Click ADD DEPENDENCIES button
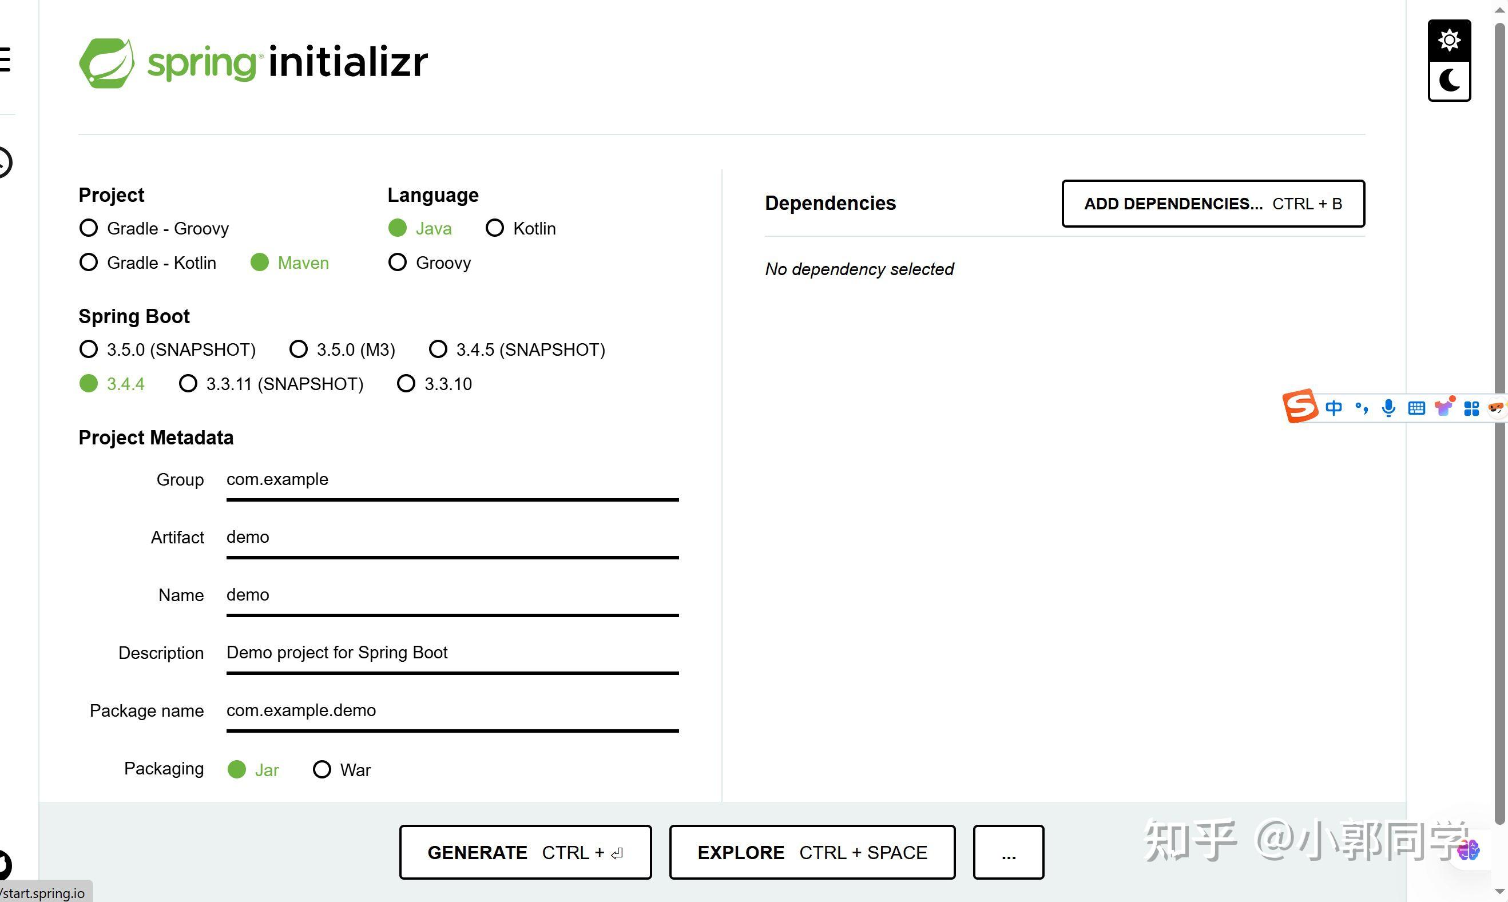Image resolution: width=1508 pixels, height=902 pixels. pos(1213,204)
